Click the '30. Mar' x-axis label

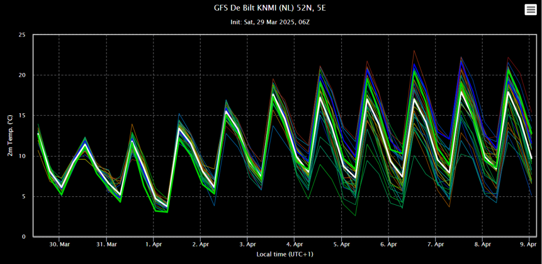pos(59,244)
